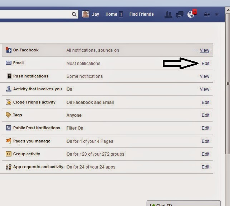Select 'On Facebook and Email' text
Image resolution: width=230 pixels, height=206 pixels.
click(x=90, y=102)
